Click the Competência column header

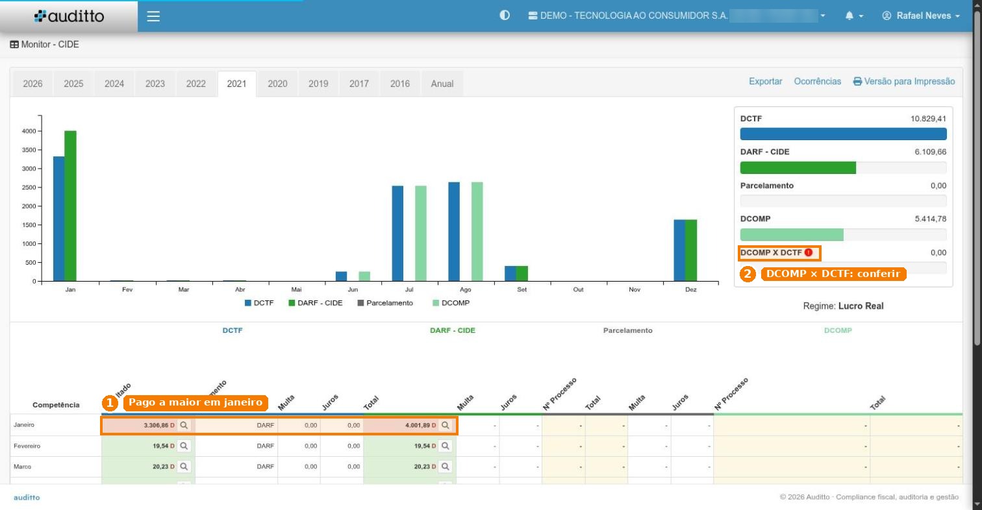tap(56, 405)
